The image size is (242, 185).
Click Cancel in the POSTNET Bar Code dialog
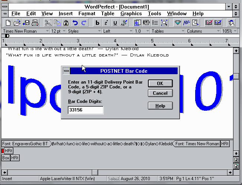coord(160,93)
